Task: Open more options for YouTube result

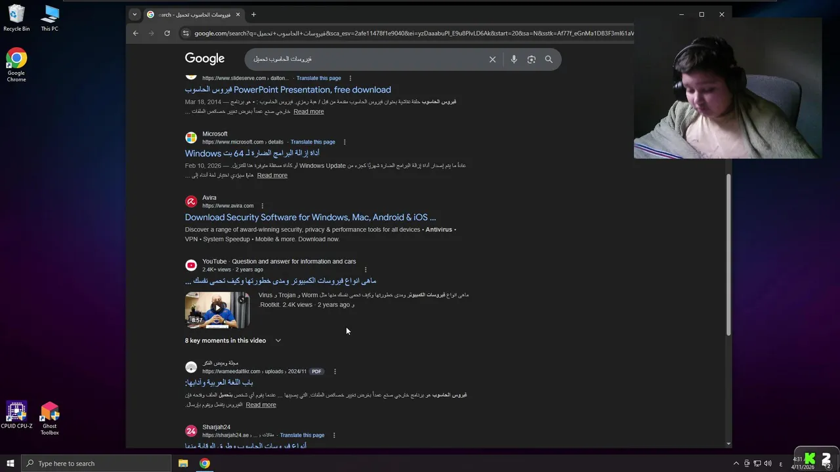Action: 366,269
